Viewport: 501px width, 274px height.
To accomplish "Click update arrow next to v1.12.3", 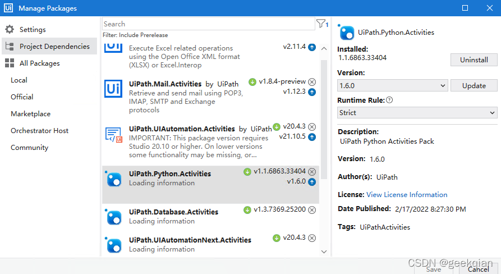I will click(x=312, y=92).
